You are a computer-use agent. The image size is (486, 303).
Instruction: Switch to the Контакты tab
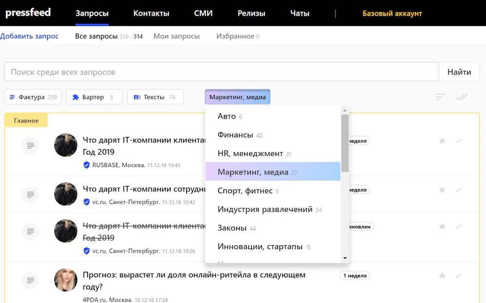coord(151,13)
